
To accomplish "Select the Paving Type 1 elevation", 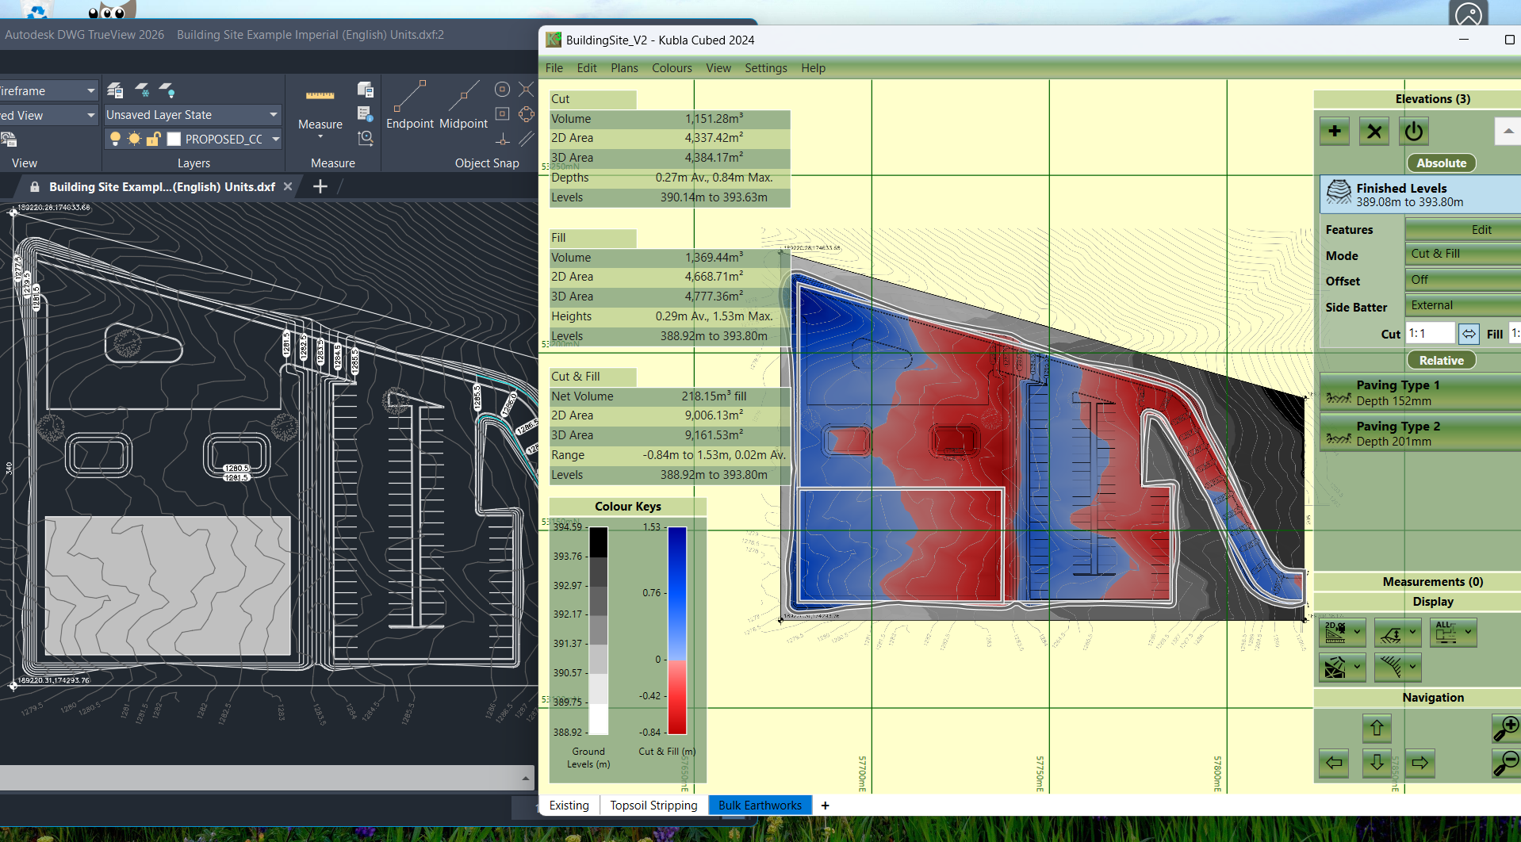I will click(1420, 392).
